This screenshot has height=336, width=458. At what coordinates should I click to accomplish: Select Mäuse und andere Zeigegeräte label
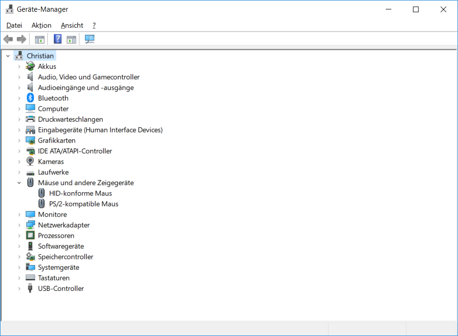click(x=86, y=183)
